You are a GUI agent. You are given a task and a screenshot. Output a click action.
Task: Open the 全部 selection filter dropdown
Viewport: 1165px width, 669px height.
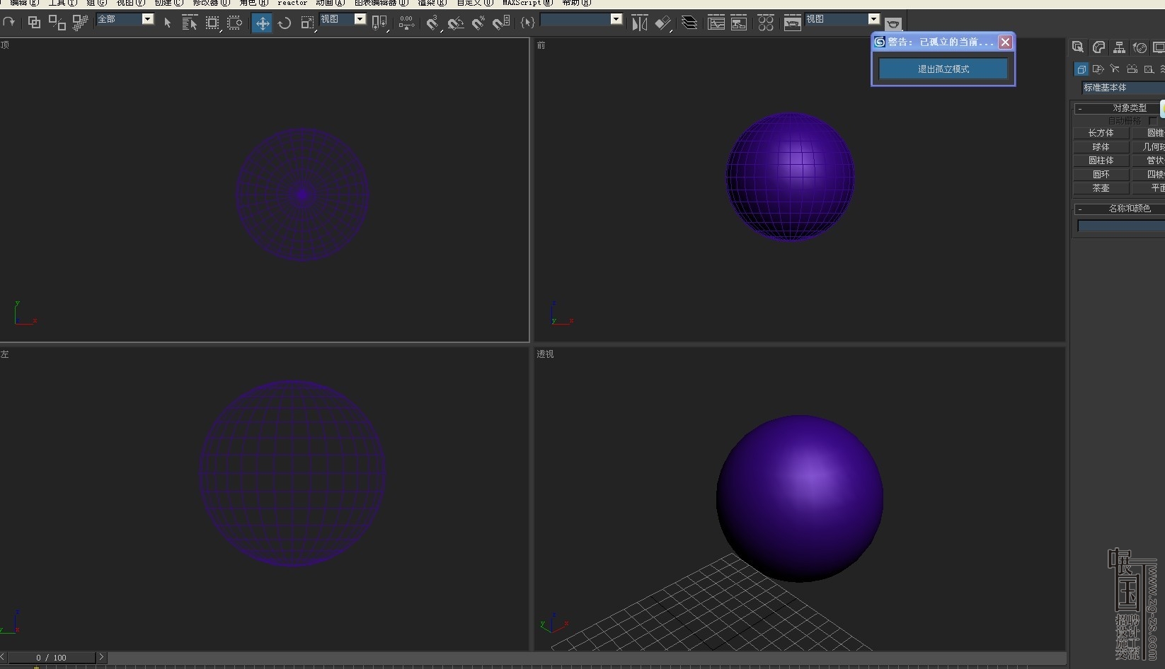[125, 19]
